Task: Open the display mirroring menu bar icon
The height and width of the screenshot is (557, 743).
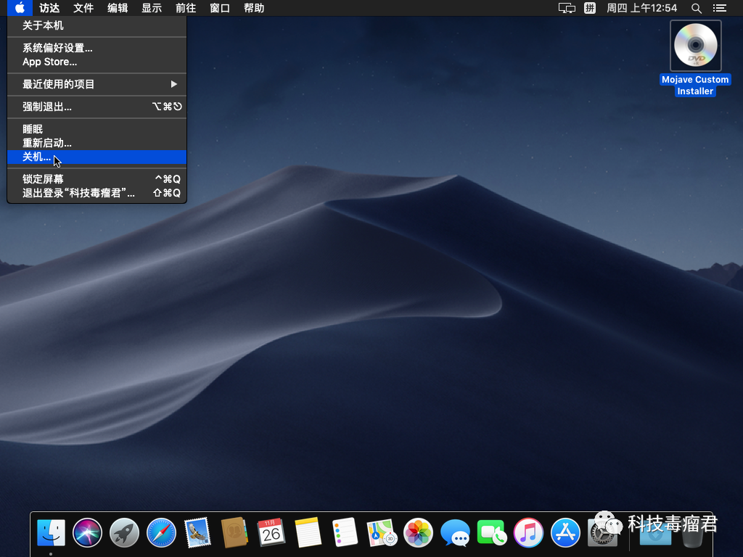Action: pos(567,8)
